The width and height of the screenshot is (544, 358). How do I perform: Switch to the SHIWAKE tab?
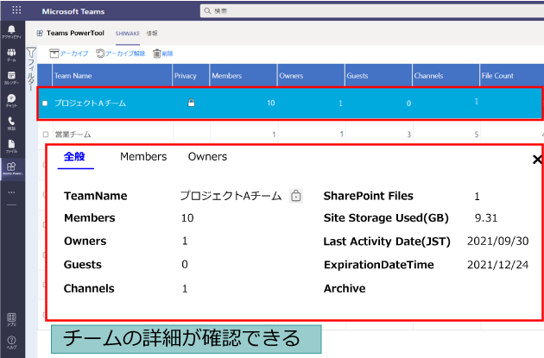[x=128, y=34]
